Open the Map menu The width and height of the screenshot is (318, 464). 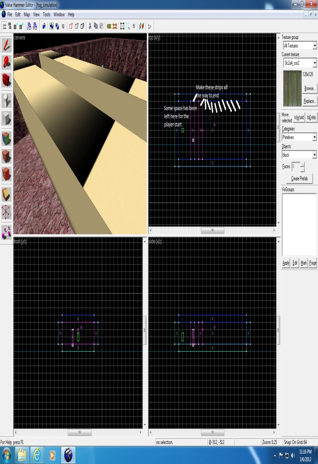26,14
